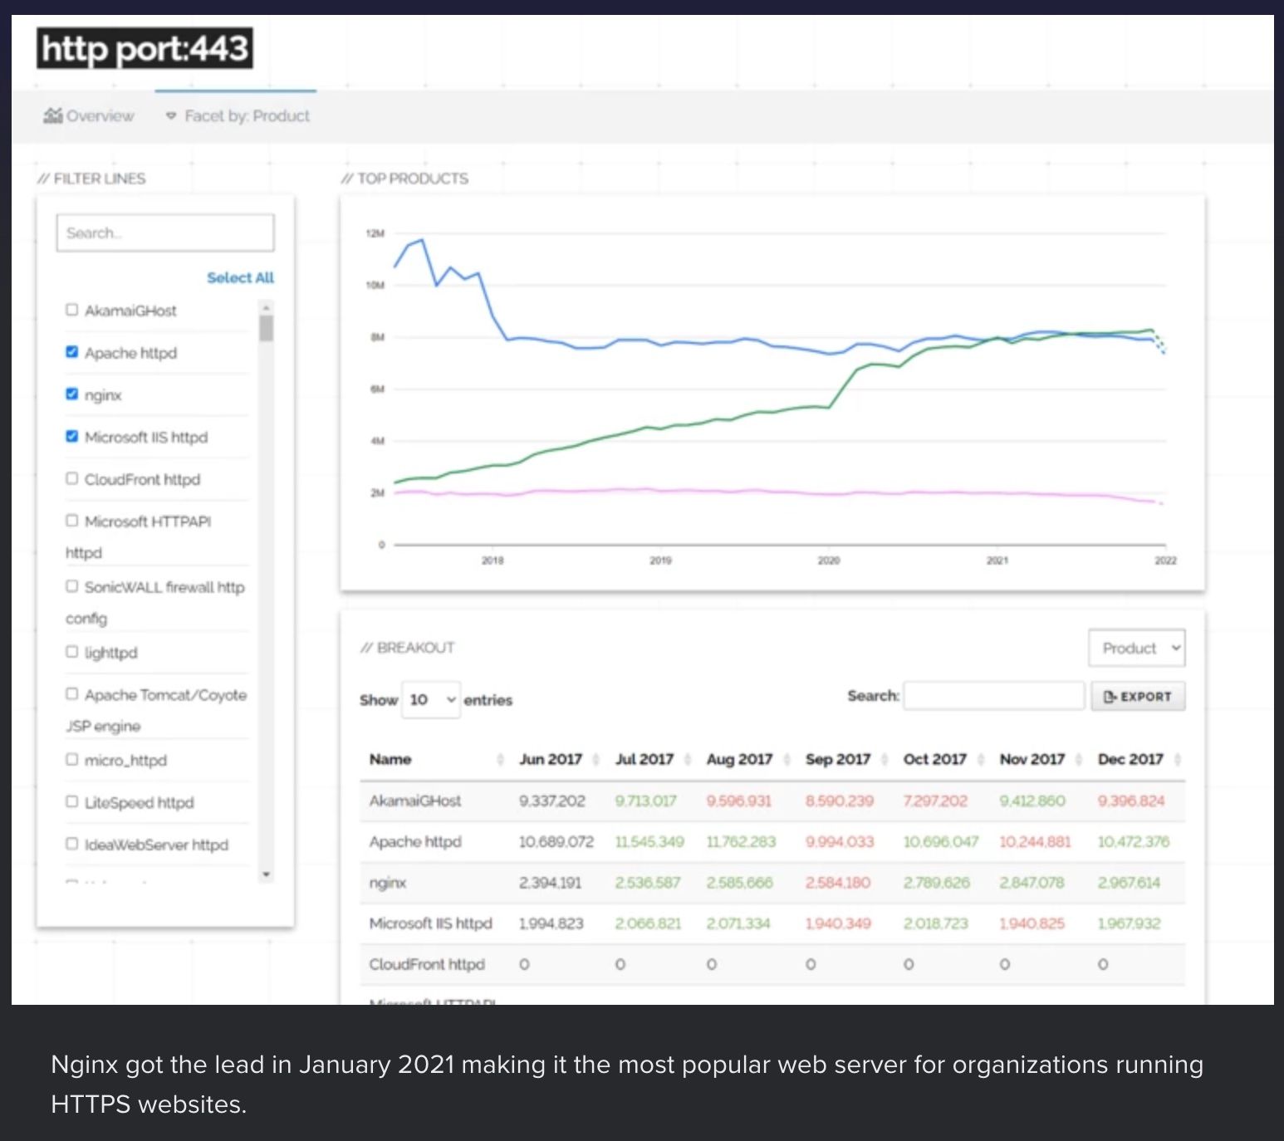Open the Overview tab
Viewport: 1284px width, 1141px height.
pyautogui.click(x=89, y=116)
